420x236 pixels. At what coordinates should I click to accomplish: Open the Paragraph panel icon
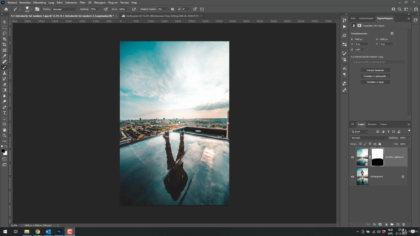coord(345,75)
